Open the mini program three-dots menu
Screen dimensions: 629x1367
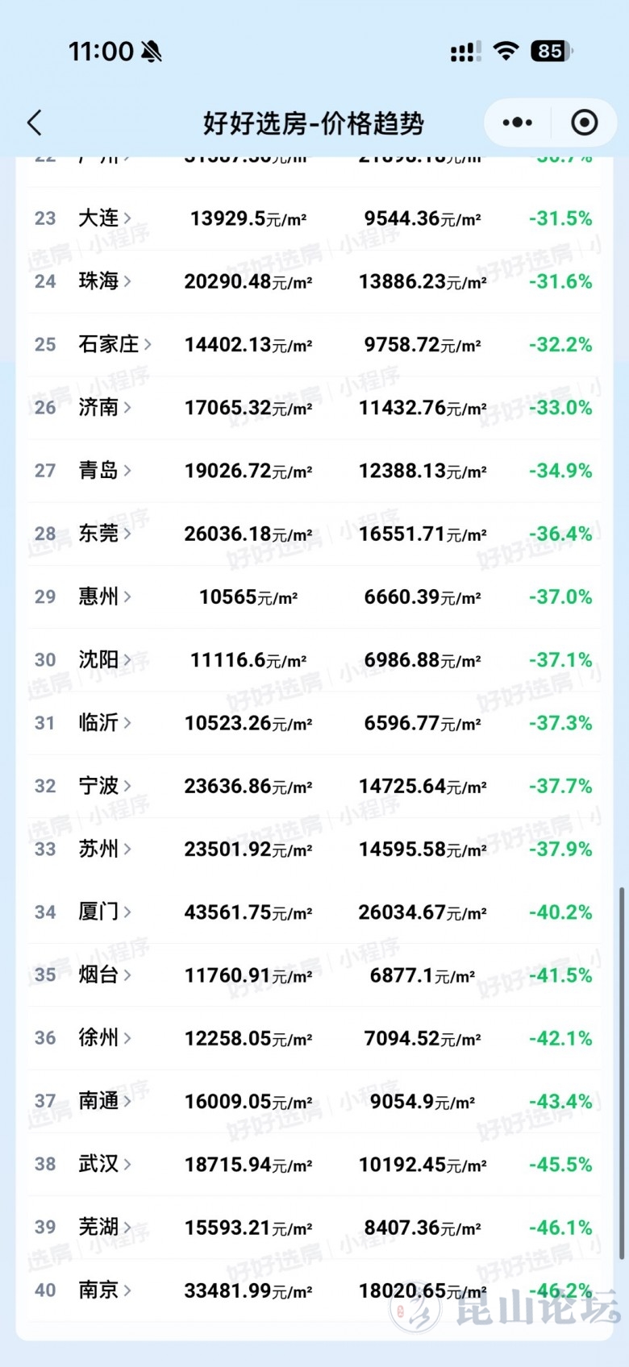pyautogui.click(x=517, y=123)
